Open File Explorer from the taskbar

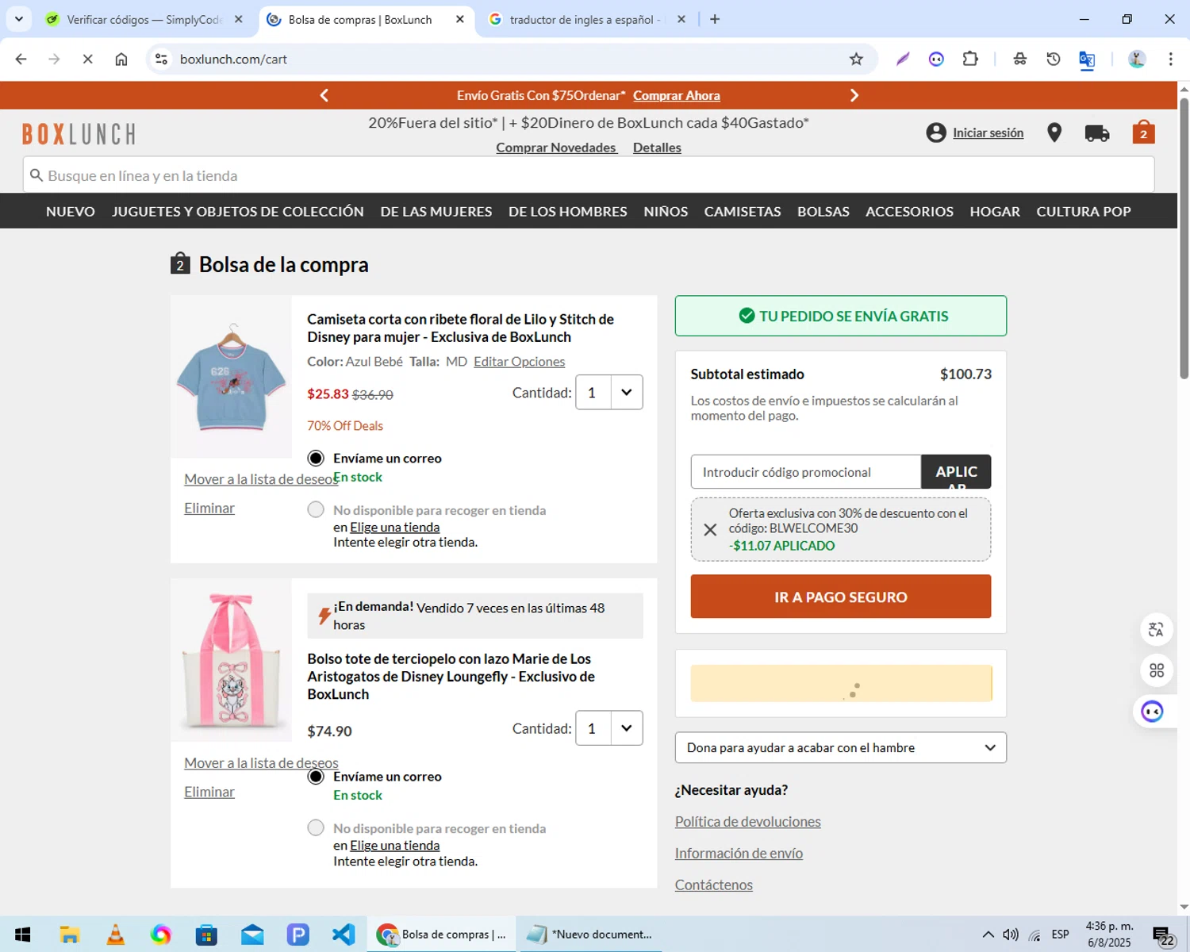(x=69, y=935)
